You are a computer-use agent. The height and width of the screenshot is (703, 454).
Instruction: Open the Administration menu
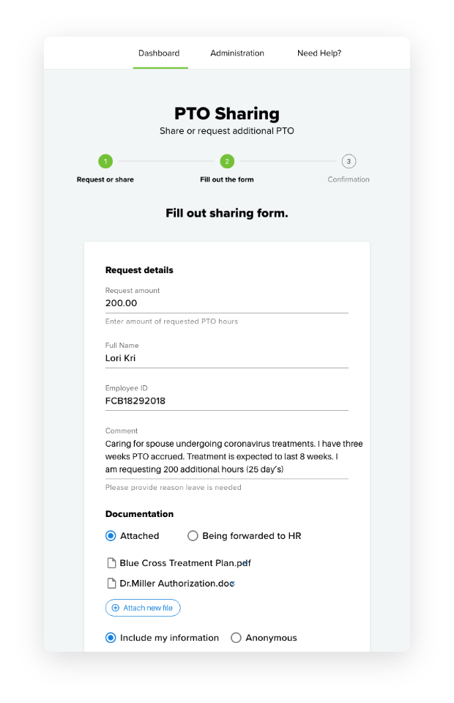(x=237, y=53)
